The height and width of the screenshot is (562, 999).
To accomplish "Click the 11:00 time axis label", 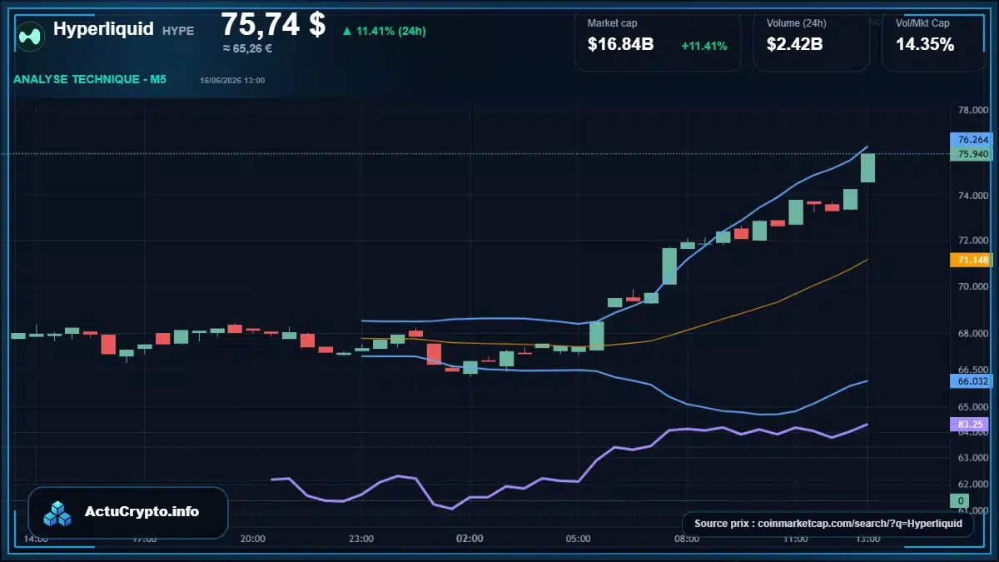I will [795, 539].
